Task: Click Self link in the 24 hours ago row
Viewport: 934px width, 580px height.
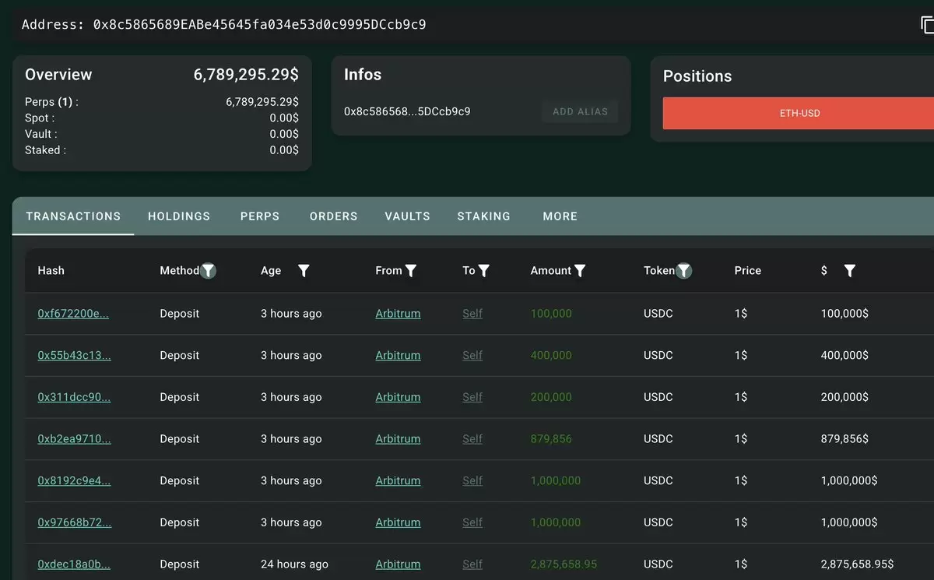Action: click(x=472, y=564)
